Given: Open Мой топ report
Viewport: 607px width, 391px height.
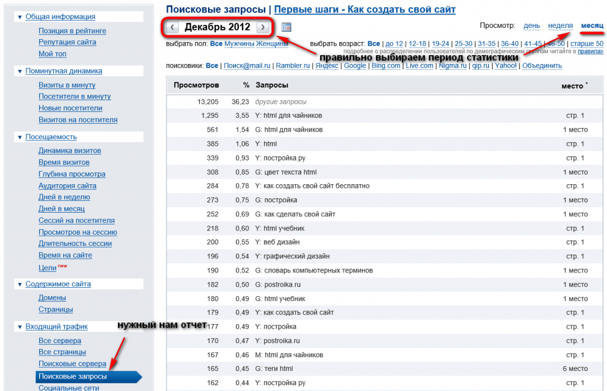Looking at the screenshot, I should coord(52,54).
